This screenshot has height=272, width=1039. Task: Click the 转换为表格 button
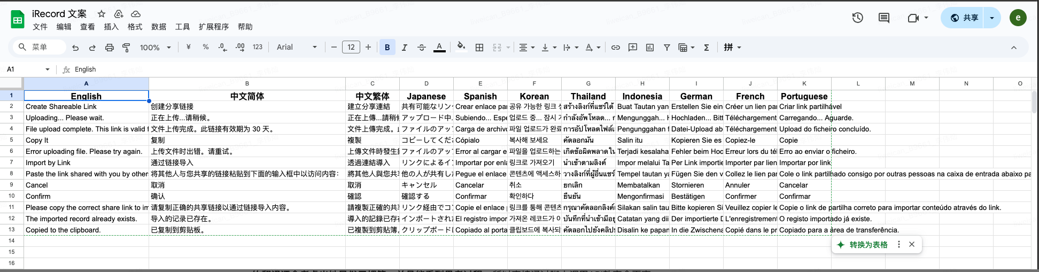click(x=863, y=245)
